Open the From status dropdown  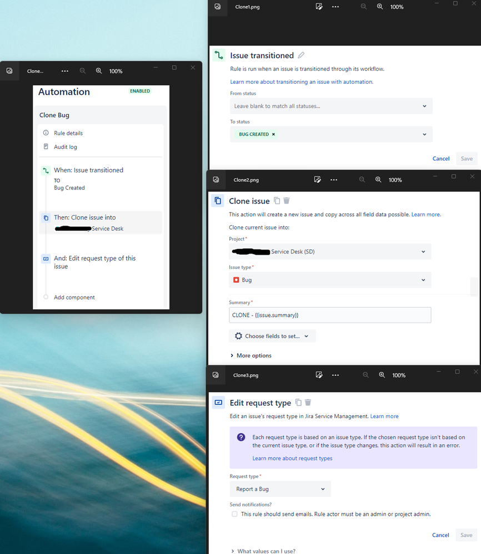coord(331,106)
